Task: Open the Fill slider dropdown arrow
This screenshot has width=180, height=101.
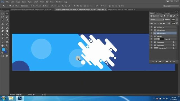Action: coord(177,23)
